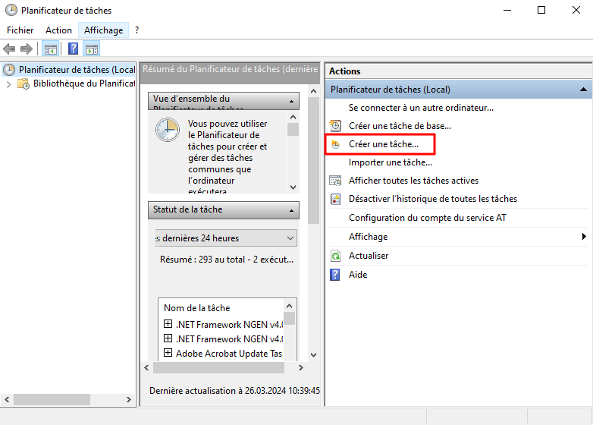593x425 pixels.
Task: Click the Créer une tâche de base icon
Action: point(336,125)
